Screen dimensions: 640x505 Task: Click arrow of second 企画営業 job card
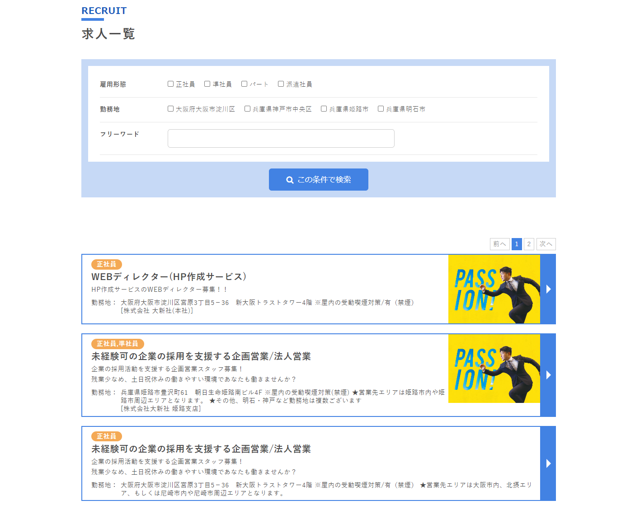pyautogui.click(x=548, y=375)
